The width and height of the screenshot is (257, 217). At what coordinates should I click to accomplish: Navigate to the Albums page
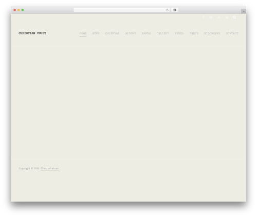pyautogui.click(x=131, y=33)
